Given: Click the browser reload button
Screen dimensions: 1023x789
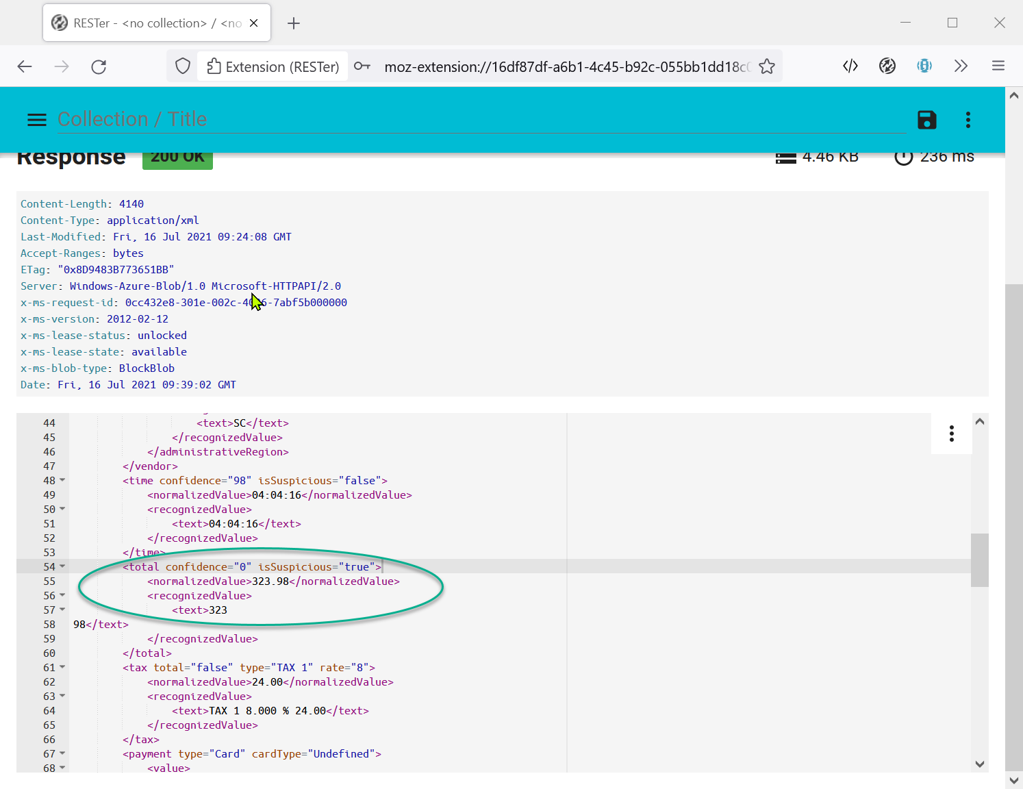Looking at the screenshot, I should [99, 66].
